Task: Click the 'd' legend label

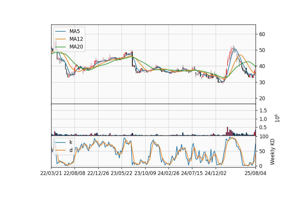Action: pos(71,150)
